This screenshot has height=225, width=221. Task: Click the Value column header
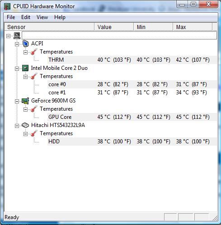coord(114,27)
